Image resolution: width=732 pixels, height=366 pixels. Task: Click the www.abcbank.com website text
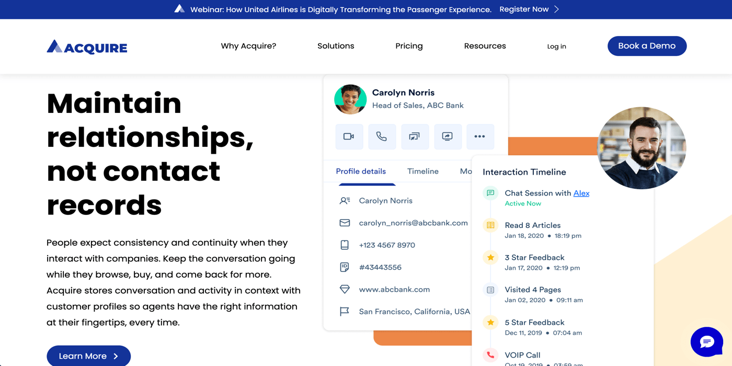click(x=394, y=289)
